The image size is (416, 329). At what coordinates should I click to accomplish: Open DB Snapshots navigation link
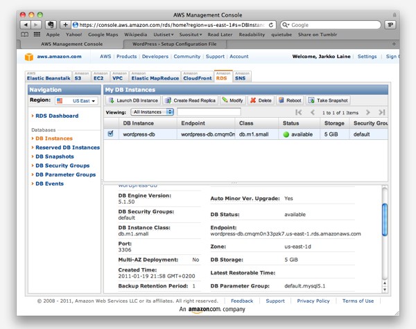tap(55, 157)
